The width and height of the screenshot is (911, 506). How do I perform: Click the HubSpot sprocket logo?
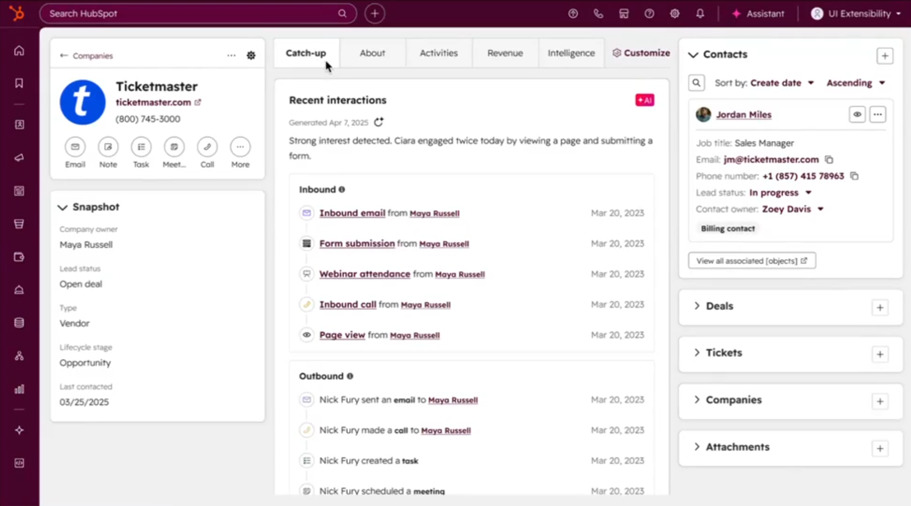click(x=17, y=13)
